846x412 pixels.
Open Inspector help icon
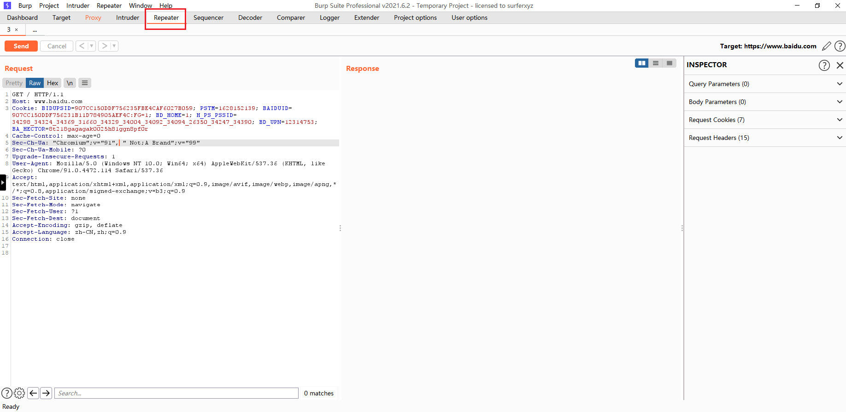[824, 65]
